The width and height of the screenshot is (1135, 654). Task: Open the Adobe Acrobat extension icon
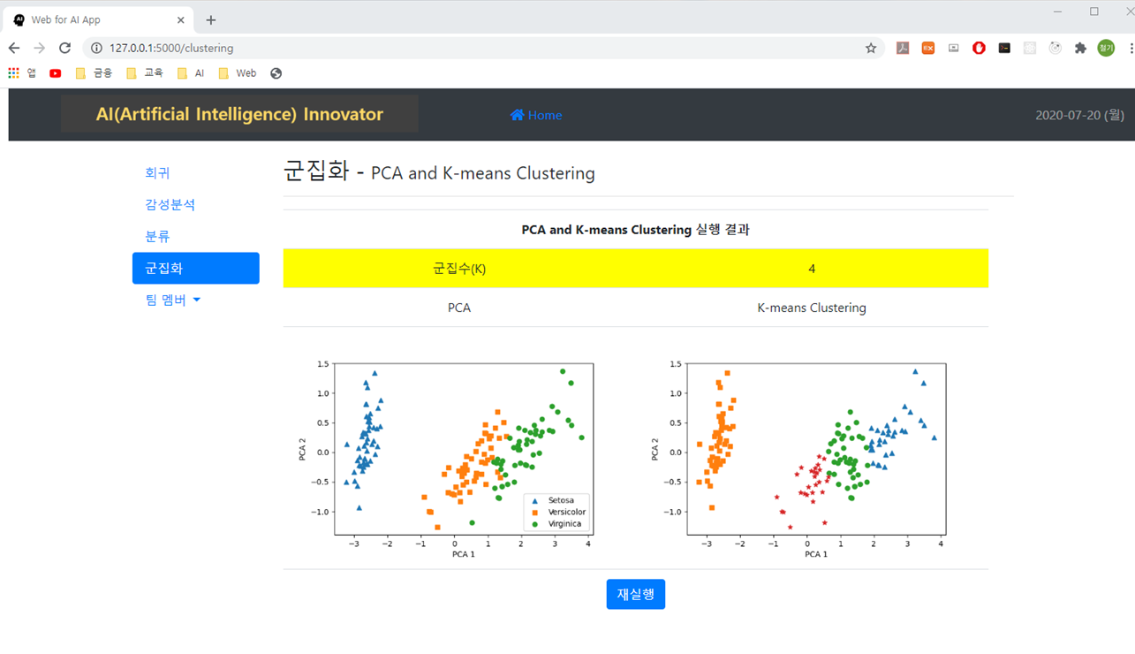pos(903,48)
